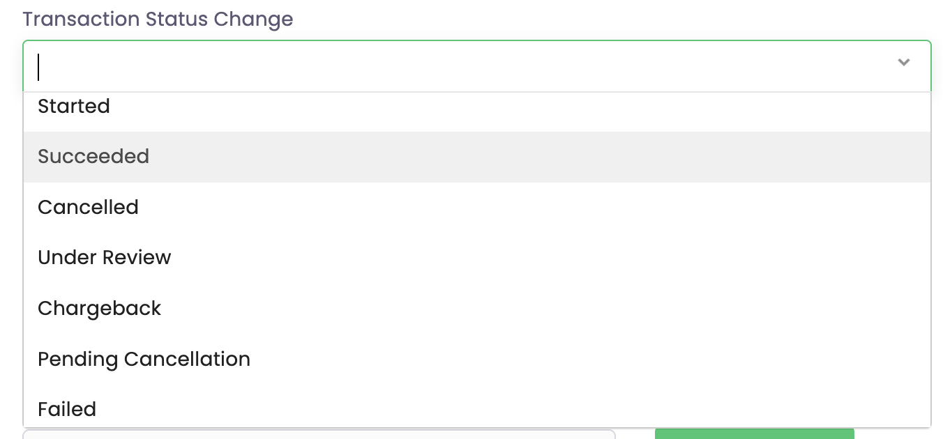The image size is (943, 439).
Task: Mark the transaction as Failed
Action: (x=67, y=409)
